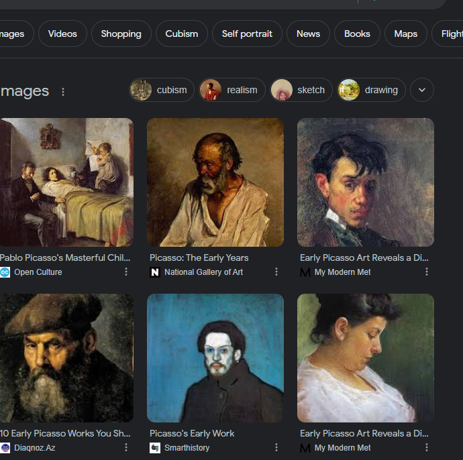Open the bearded man in beret thumbnail
Screen dimensions: 463x460
point(66,358)
